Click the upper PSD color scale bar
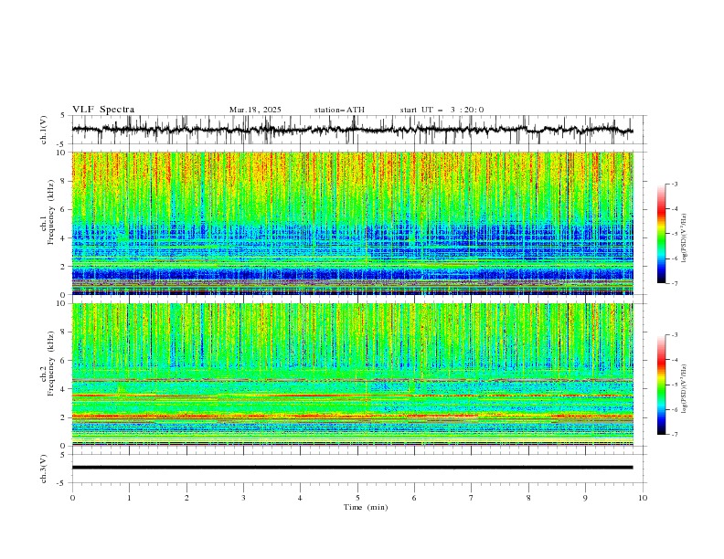724x559 pixels. point(661,234)
